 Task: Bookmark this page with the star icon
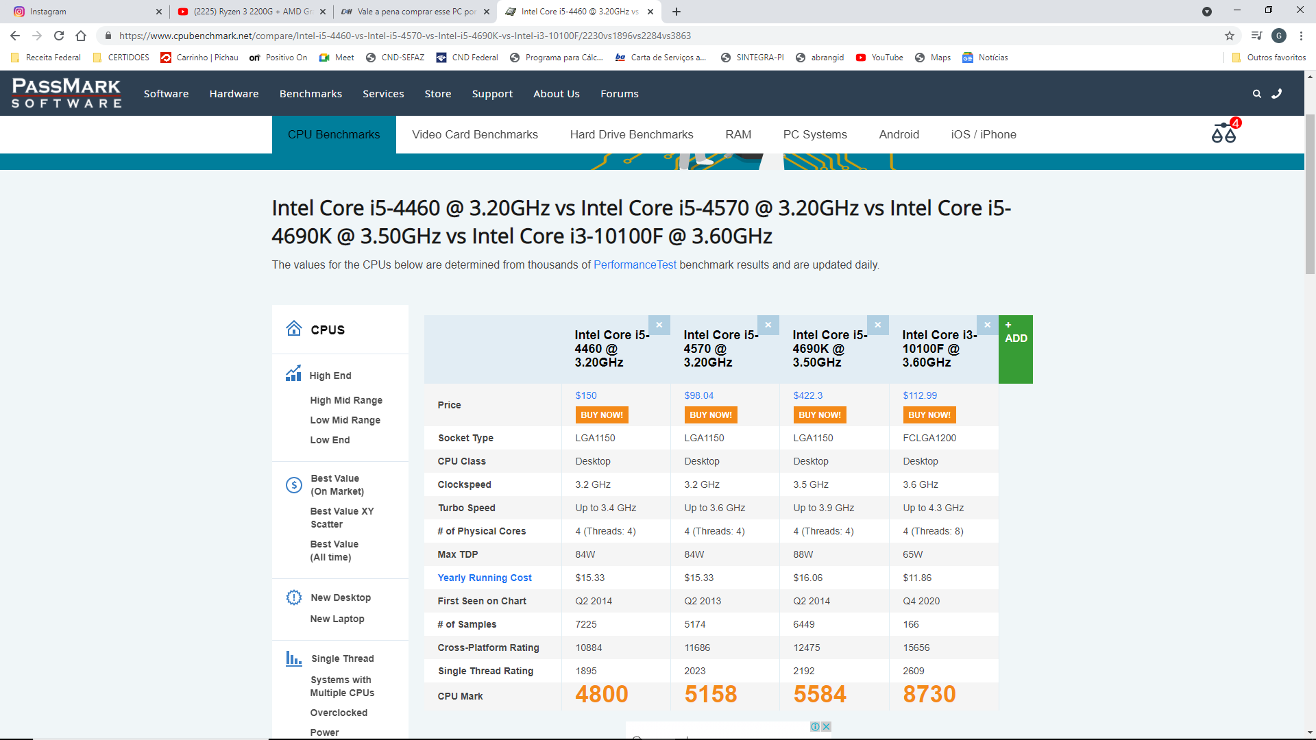coord(1230,36)
